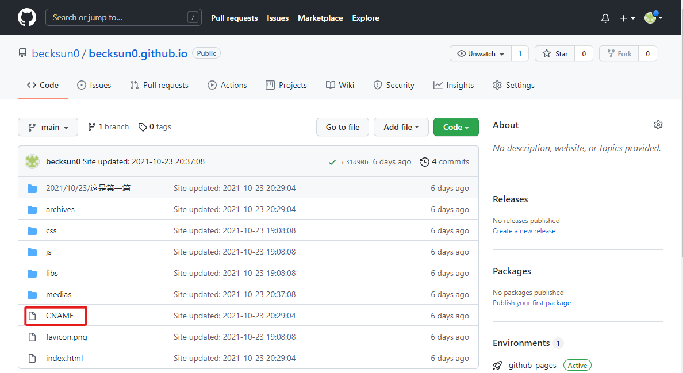
Task: Open the Security tab
Action: (394, 85)
